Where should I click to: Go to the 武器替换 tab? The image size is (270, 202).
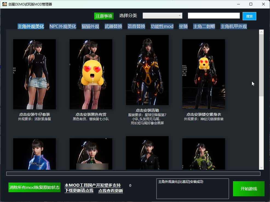click(x=113, y=26)
